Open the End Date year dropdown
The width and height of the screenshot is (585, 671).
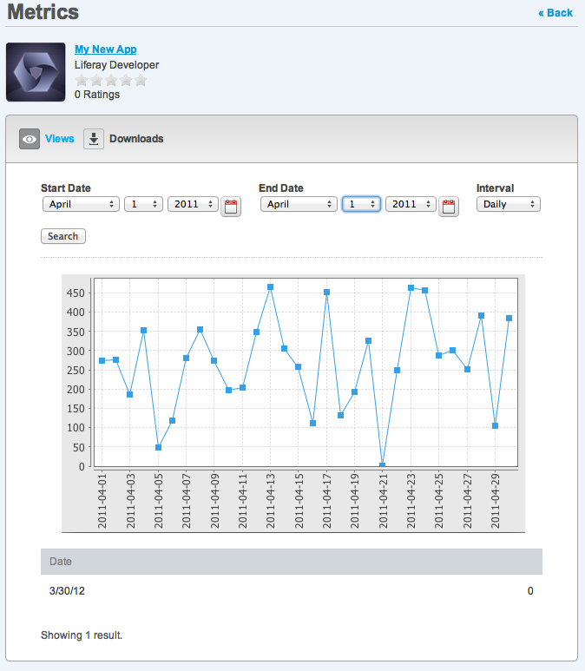coord(411,204)
